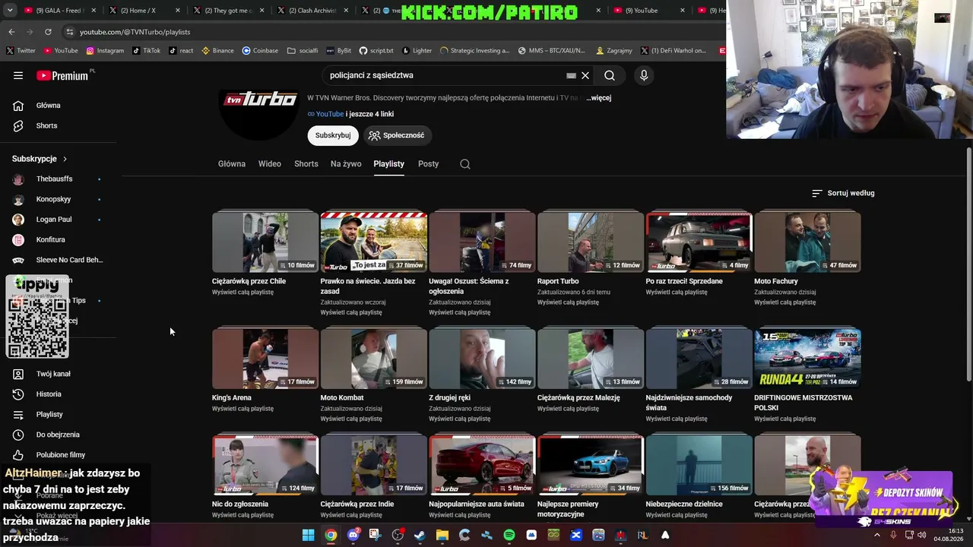Click the magnifier search button beside search box
973x547 pixels.
(610, 75)
